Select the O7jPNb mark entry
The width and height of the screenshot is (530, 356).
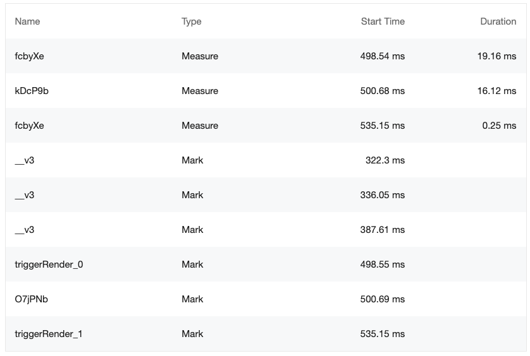[266, 299]
